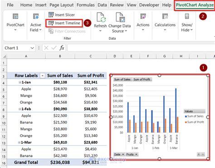Open the Calculations menu
The height and width of the screenshot is (168, 215).
(165, 22)
